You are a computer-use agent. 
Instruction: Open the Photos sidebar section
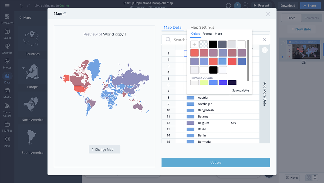[7, 64]
